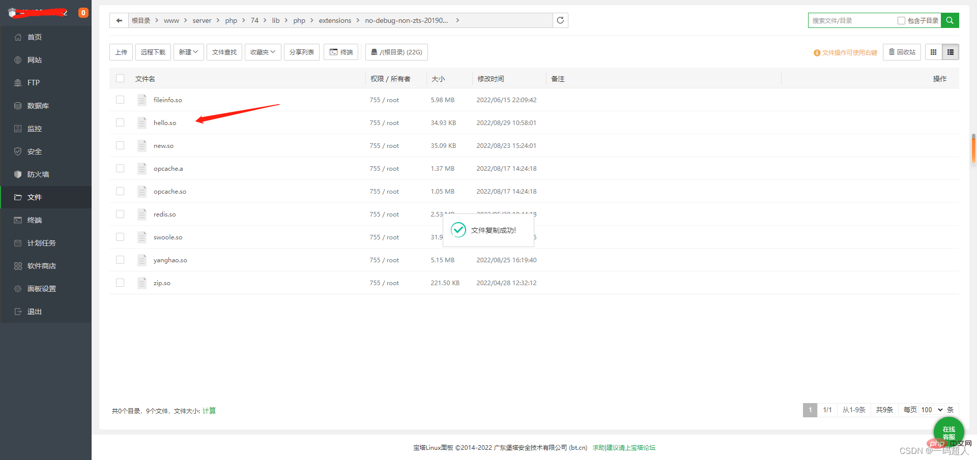
Task: Click the fileinfo.so file icon
Action: pos(142,100)
